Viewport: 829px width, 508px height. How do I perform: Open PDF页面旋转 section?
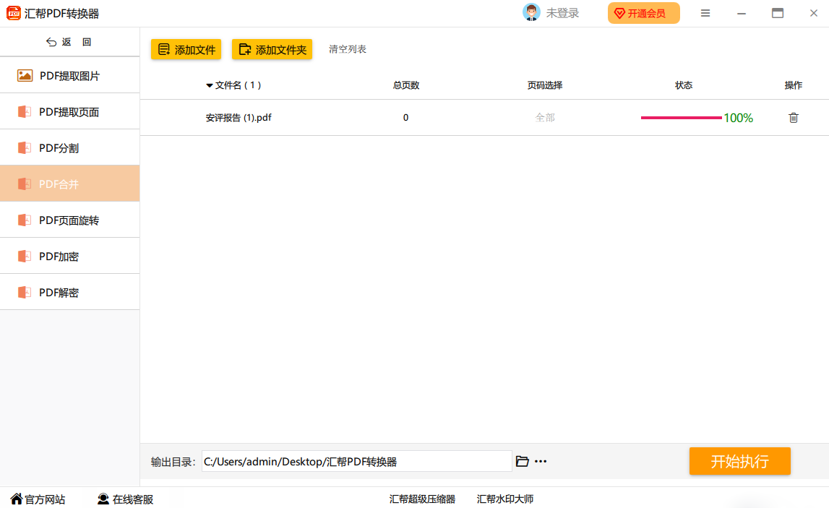[69, 220]
